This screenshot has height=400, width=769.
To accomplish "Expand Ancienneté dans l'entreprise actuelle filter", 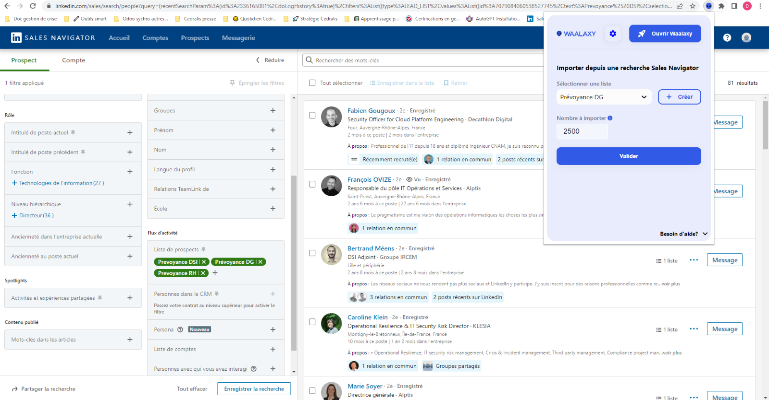I will coord(130,236).
